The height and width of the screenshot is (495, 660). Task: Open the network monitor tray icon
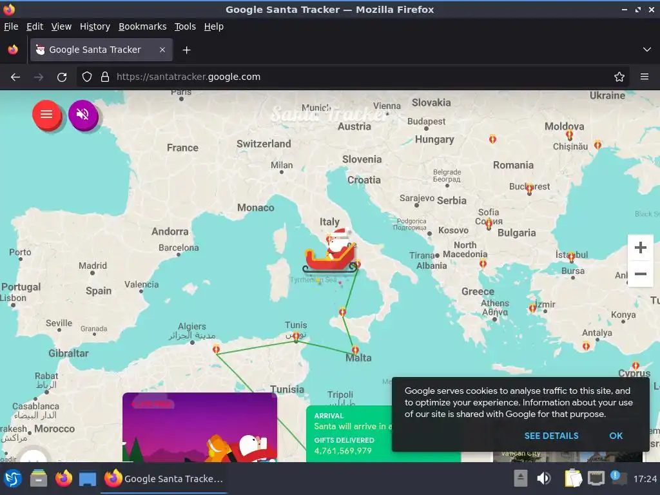[595, 479]
